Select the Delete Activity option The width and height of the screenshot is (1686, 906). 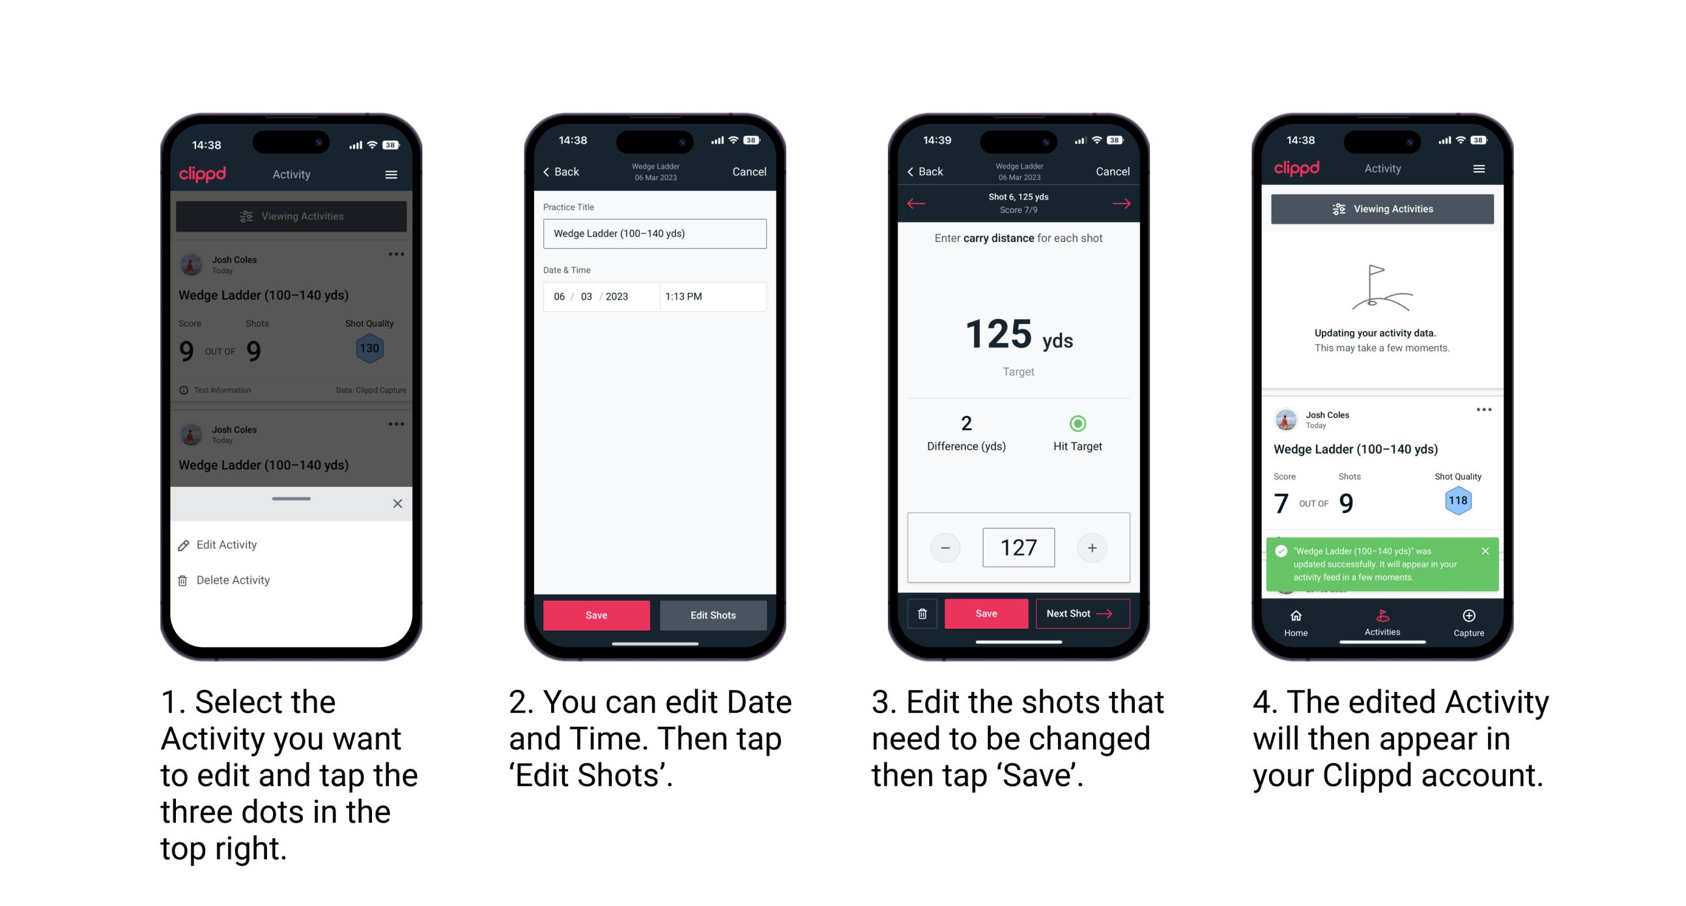pyautogui.click(x=232, y=578)
